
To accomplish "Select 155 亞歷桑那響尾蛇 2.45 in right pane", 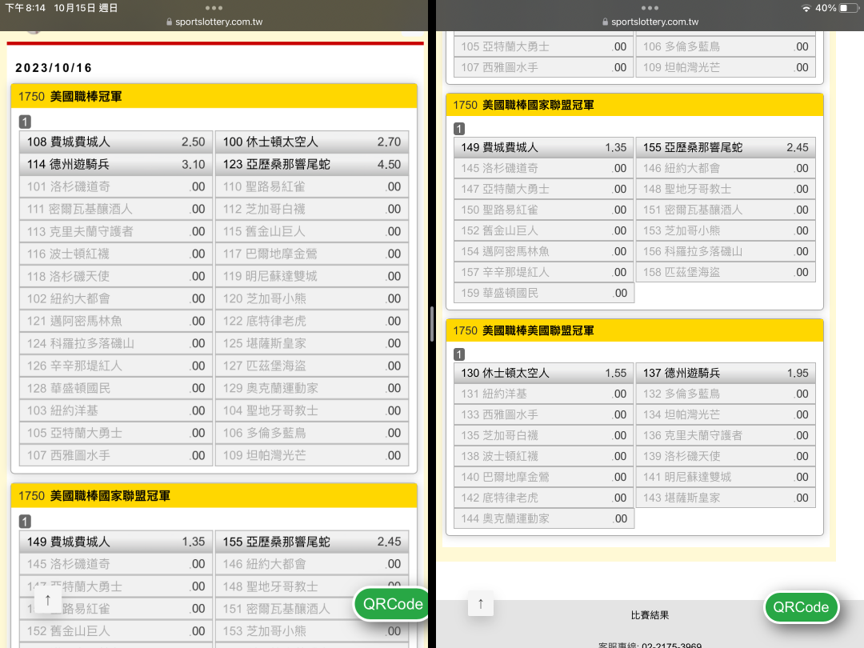I will [726, 147].
